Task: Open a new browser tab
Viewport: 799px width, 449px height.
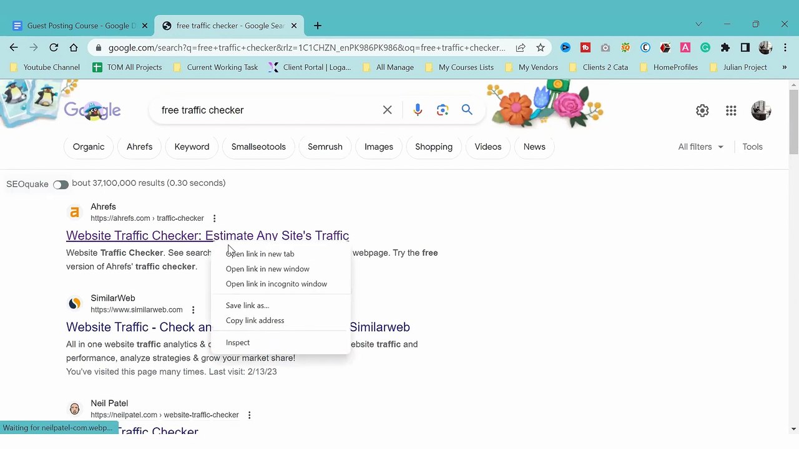Action: tap(318, 26)
